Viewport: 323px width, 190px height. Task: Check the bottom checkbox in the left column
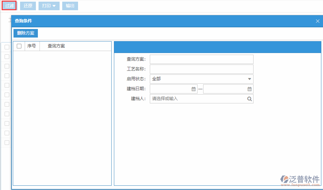click(x=7, y=143)
